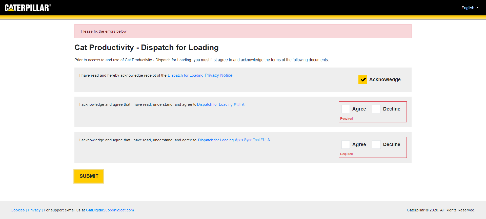Open the Dispatch for Loading EULA link
Image resolution: width=486 pixels, height=219 pixels.
pyautogui.click(x=221, y=104)
